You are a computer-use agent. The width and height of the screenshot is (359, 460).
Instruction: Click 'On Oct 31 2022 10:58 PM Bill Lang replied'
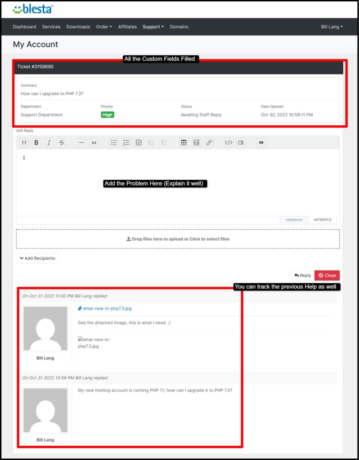pyautogui.click(x=65, y=378)
